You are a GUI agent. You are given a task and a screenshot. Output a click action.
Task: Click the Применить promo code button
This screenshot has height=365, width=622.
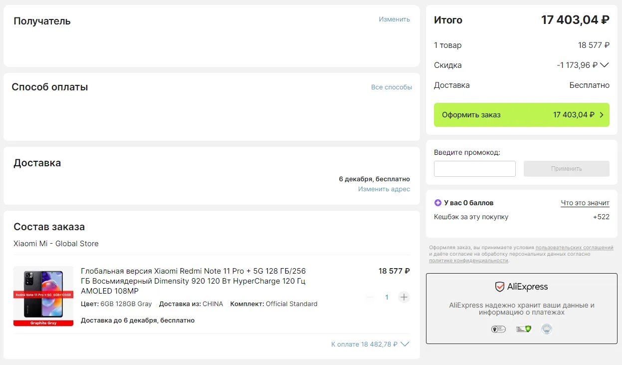click(566, 169)
